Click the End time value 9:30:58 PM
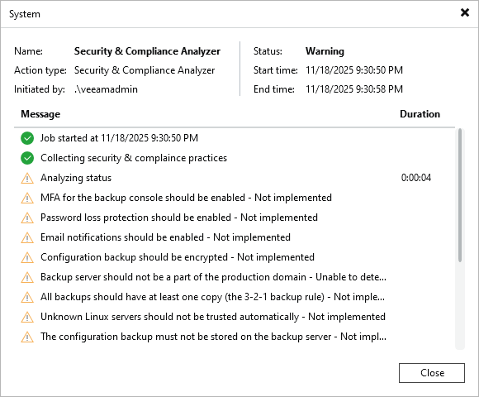Image resolution: width=479 pixels, height=397 pixels. pos(354,89)
